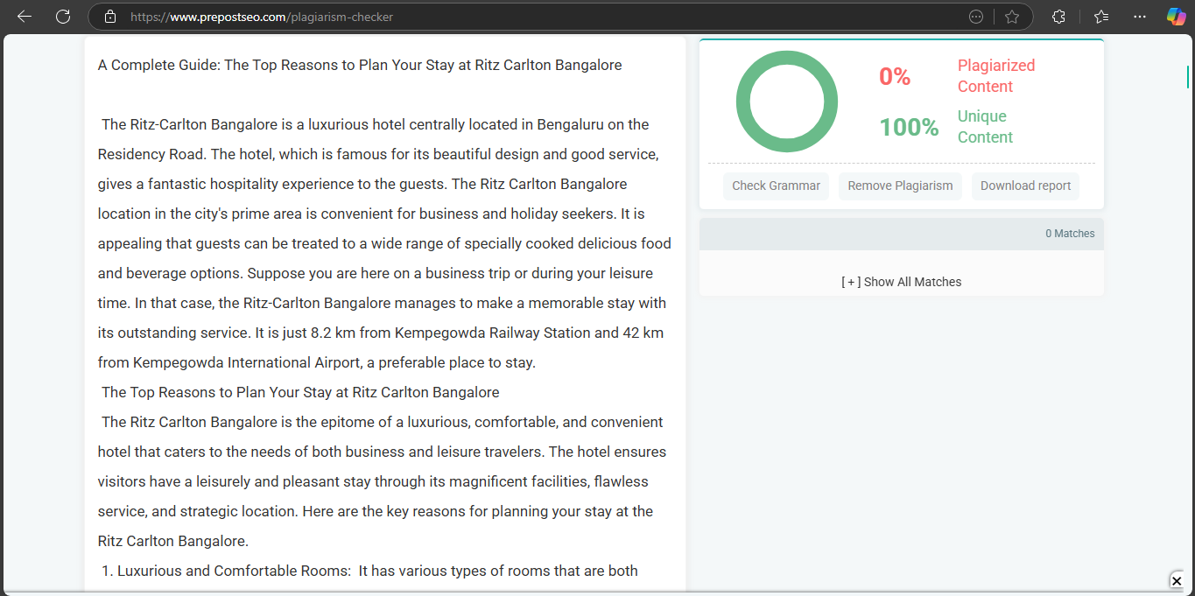Click the Check Grammar button
This screenshot has width=1195, height=596.
[776, 186]
